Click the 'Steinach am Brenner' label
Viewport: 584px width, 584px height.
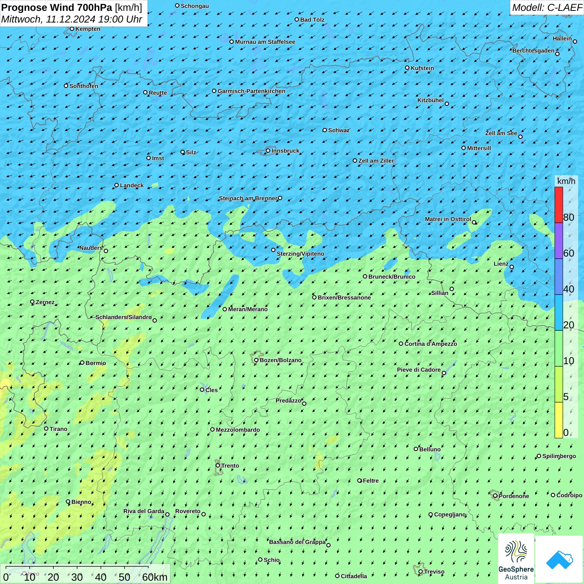pos(248,198)
